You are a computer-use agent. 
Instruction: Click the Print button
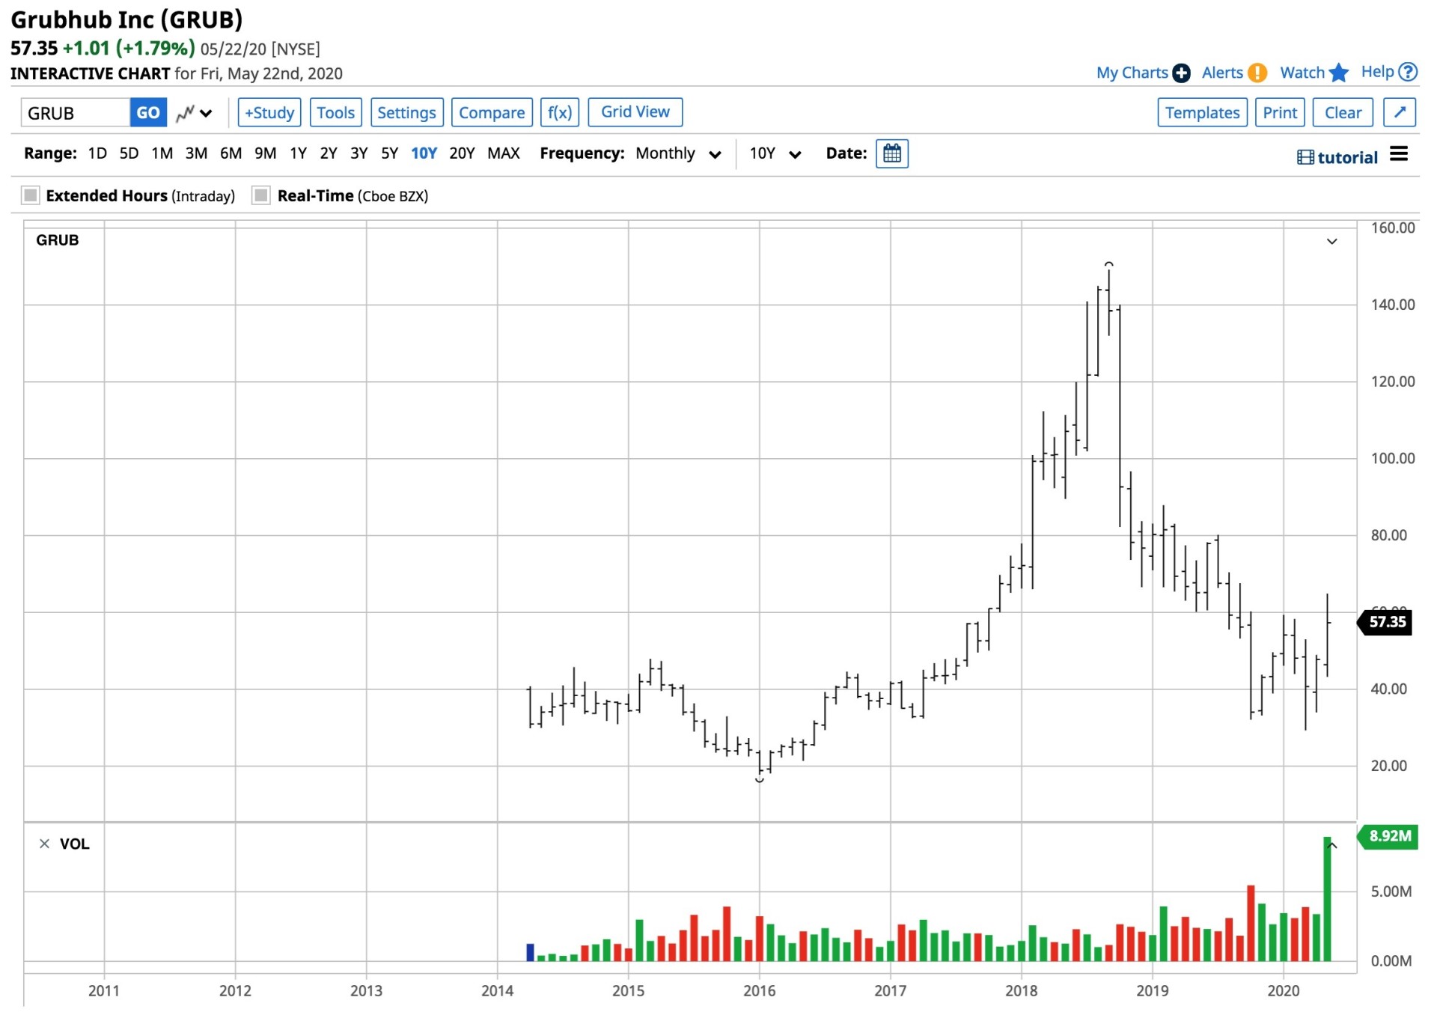coord(1280,113)
